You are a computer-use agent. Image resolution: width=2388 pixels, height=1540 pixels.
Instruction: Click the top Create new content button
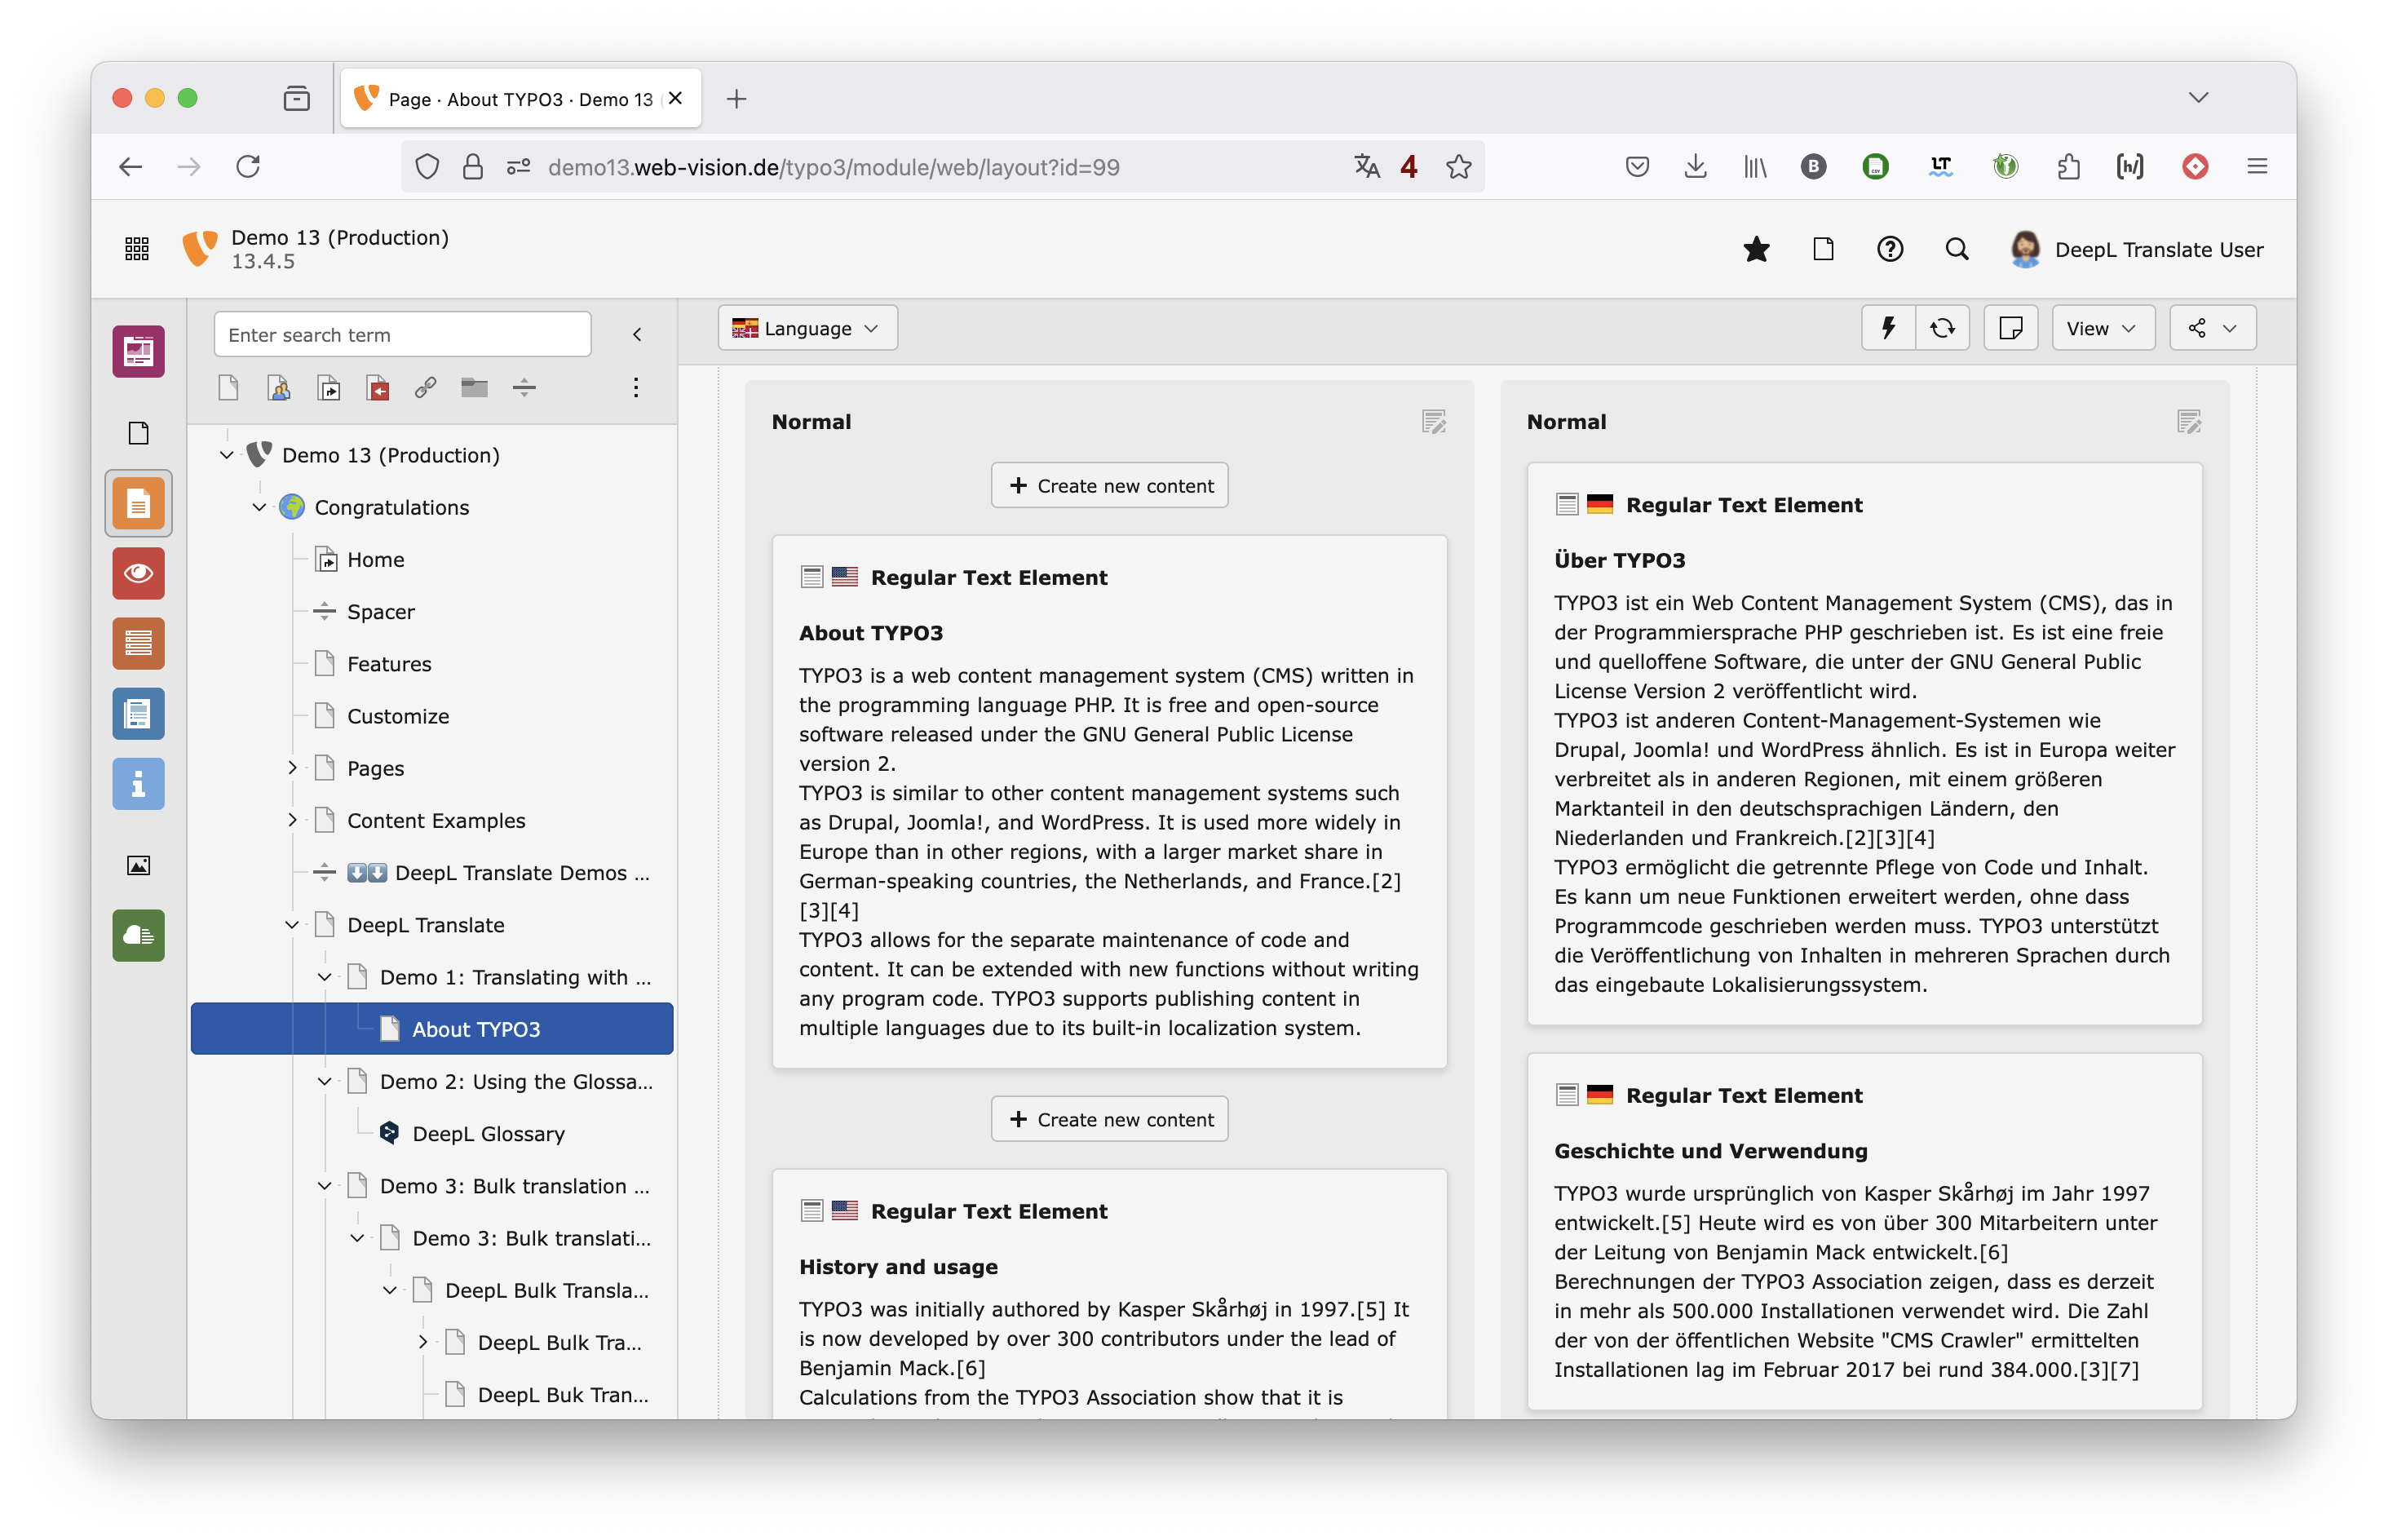tap(1109, 485)
